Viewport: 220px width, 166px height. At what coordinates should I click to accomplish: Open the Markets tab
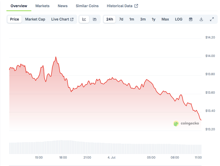tap(42, 6)
